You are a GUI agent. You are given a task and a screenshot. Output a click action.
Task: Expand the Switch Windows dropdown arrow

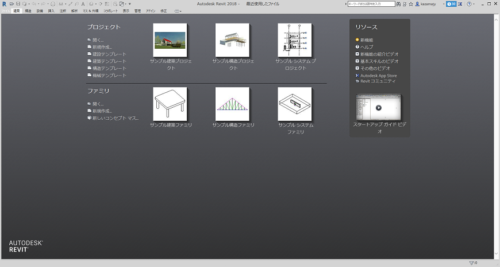click(x=126, y=4)
